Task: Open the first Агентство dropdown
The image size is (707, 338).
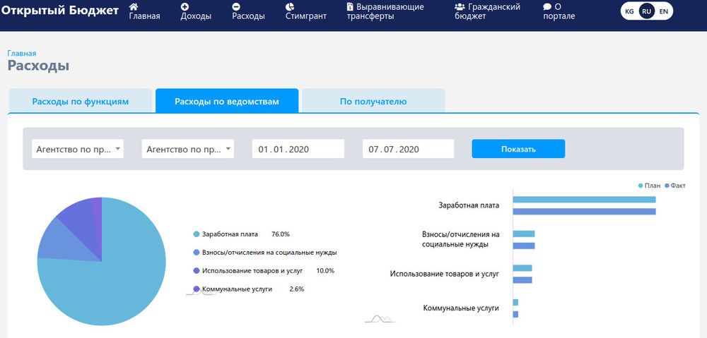Action: tap(78, 149)
